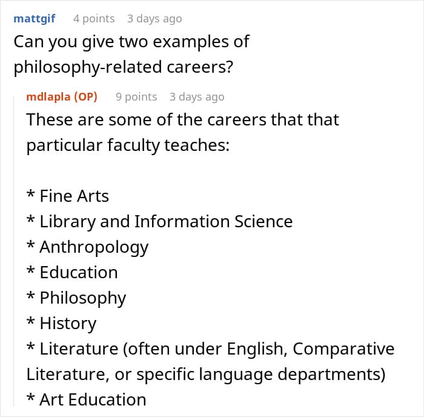Viewport: 424px width, 417px height.
Task: Click the 'History' list item
Action: (61, 324)
